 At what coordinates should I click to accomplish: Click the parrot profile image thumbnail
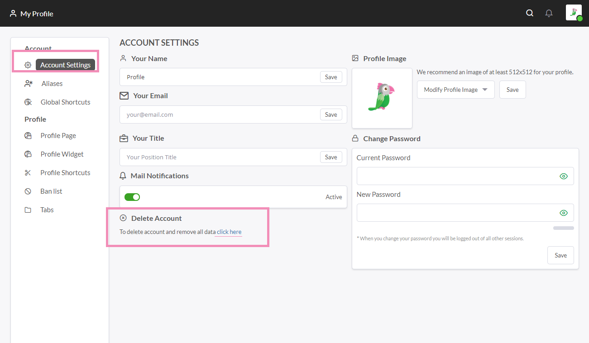click(382, 98)
